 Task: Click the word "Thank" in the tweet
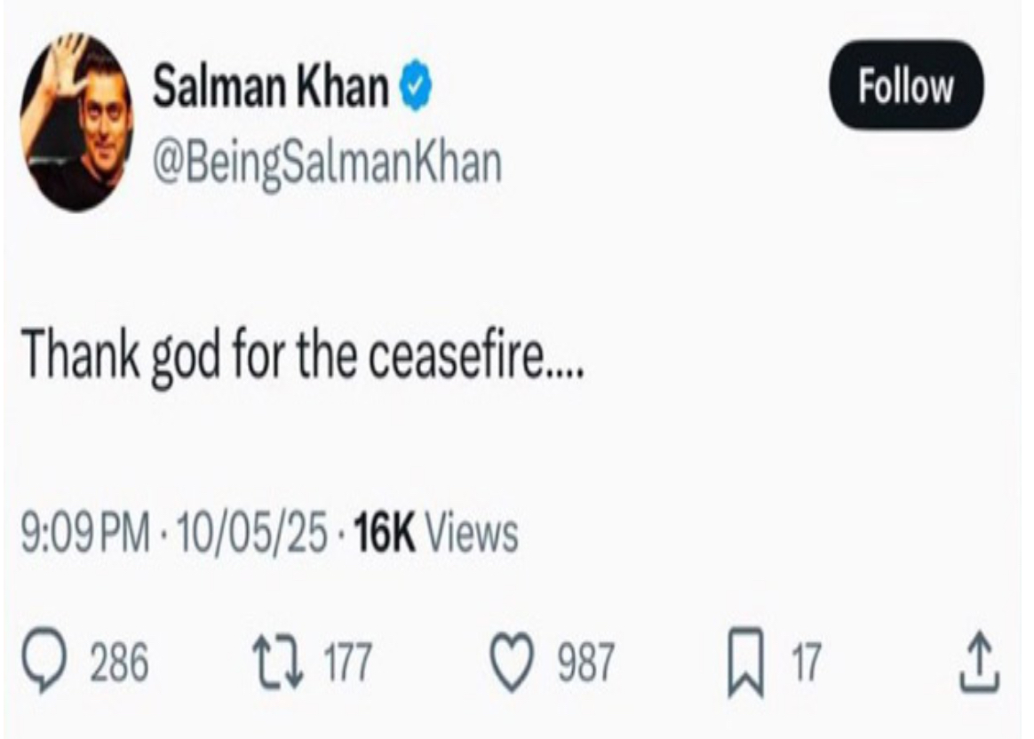click(81, 354)
